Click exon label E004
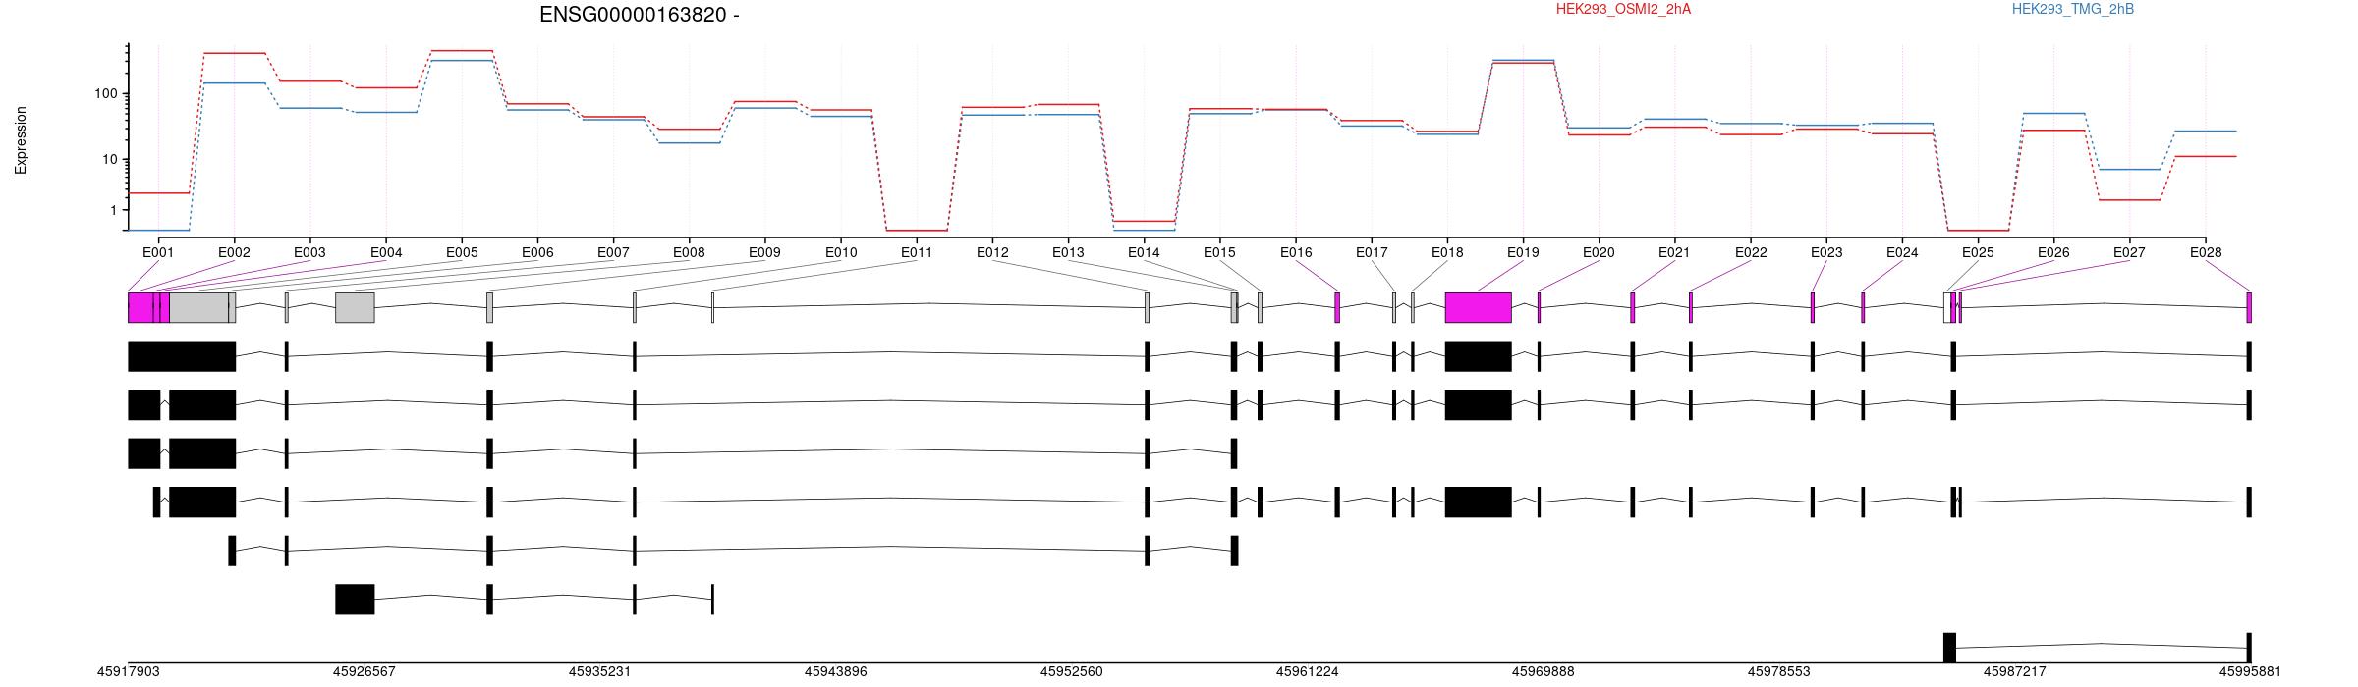Image resolution: width=2358 pixels, height=687 pixels. [x=386, y=252]
